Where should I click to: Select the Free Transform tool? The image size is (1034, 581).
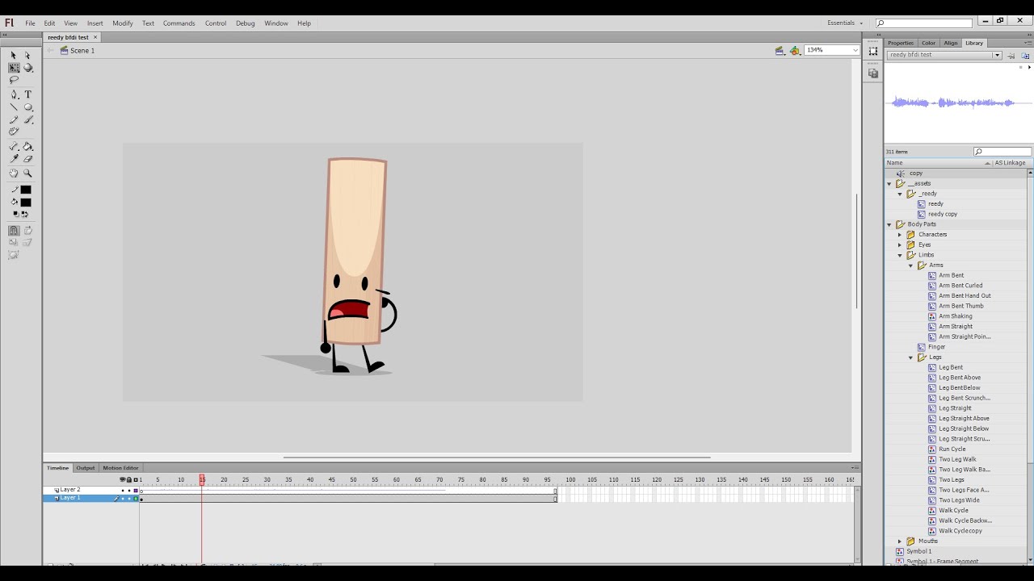(x=14, y=68)
